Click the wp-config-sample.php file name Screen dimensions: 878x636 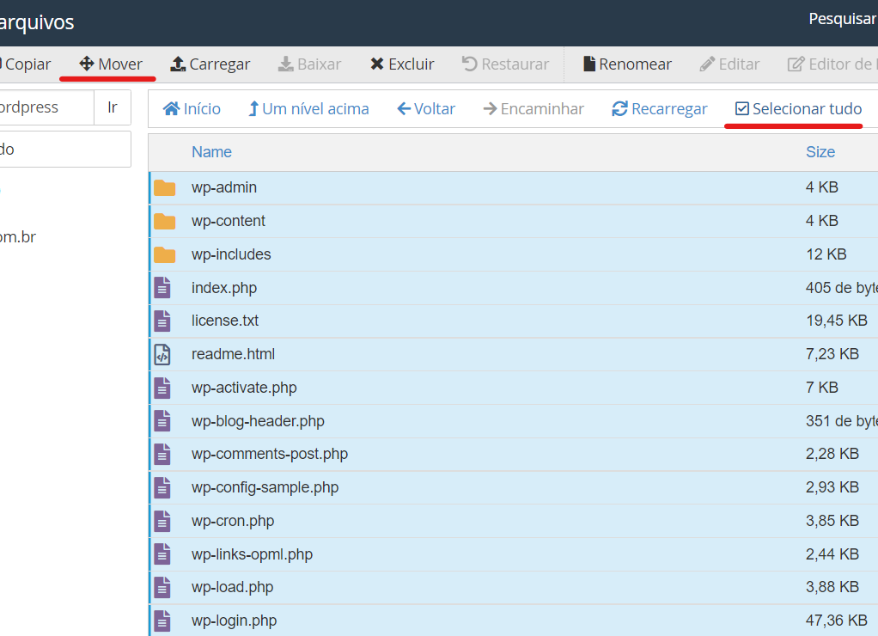[x=265, y=487]
